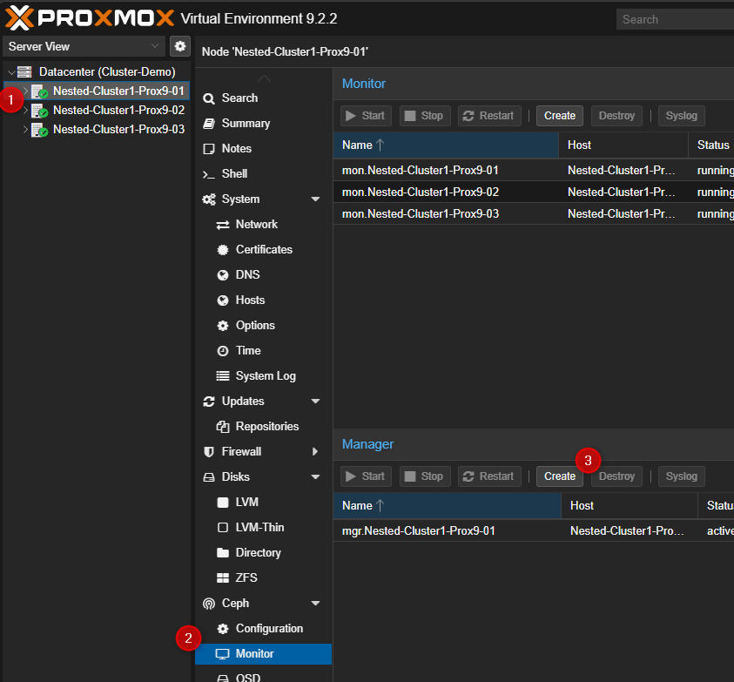Sort Monitor table by Host column
Screen dimensions: 734x682
pyautogui.click(x=623, y=145)
